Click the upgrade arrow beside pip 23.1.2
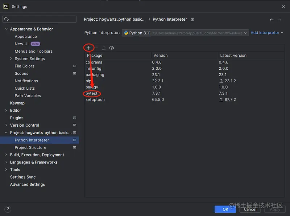This screenshot has height=216, width=290. (x=221, y=81)
